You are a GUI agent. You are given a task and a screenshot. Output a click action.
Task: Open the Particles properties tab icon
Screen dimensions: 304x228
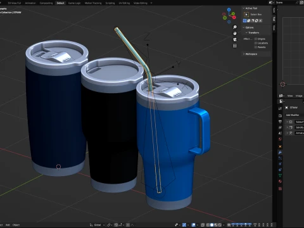pyautogui.click(x=280, y=158)
